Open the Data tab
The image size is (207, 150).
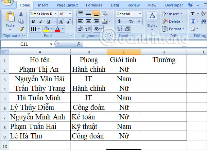[115, 5]
